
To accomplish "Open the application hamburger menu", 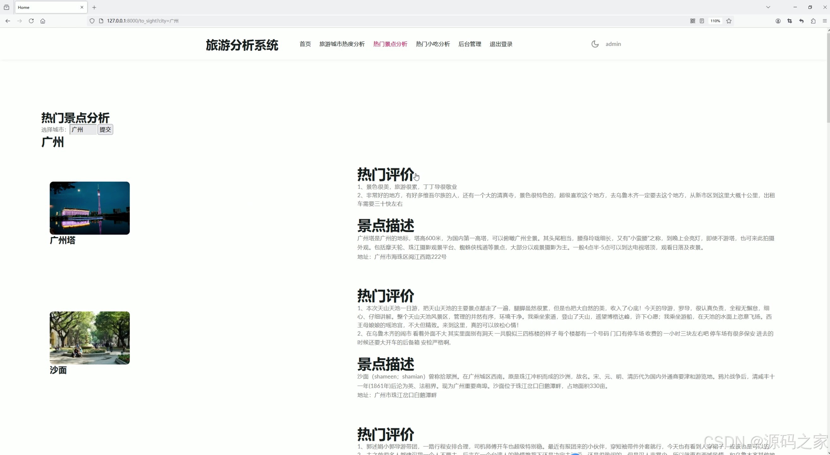I will point(825,21).
